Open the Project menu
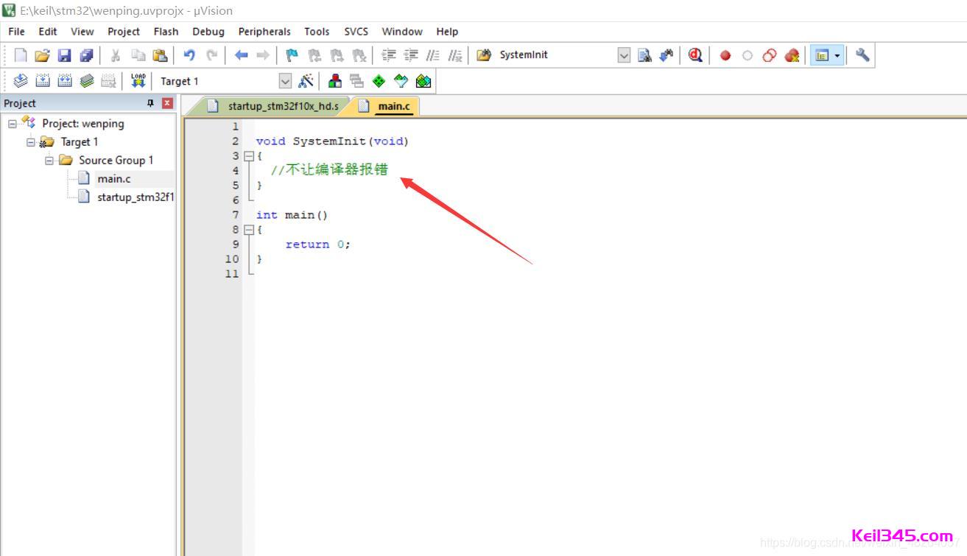 click(x=124, y=32)
